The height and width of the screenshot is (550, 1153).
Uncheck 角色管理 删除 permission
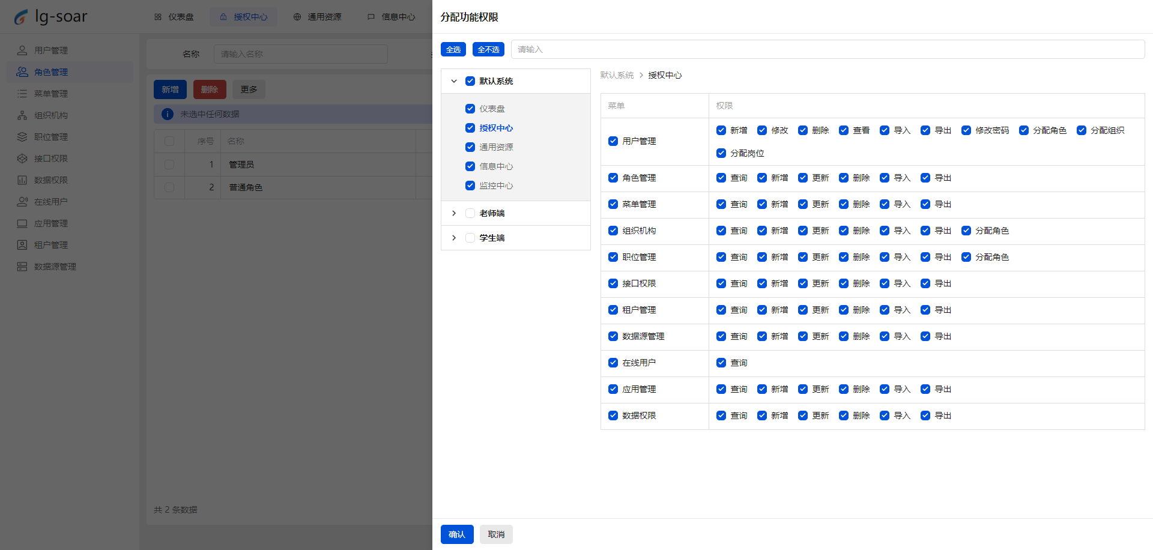click(844, 178)
